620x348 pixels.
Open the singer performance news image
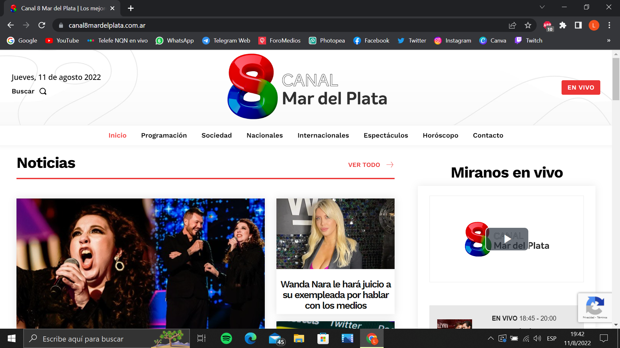pos(140,263)
